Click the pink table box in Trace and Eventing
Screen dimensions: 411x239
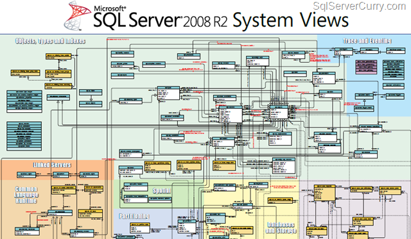[367, 66]
